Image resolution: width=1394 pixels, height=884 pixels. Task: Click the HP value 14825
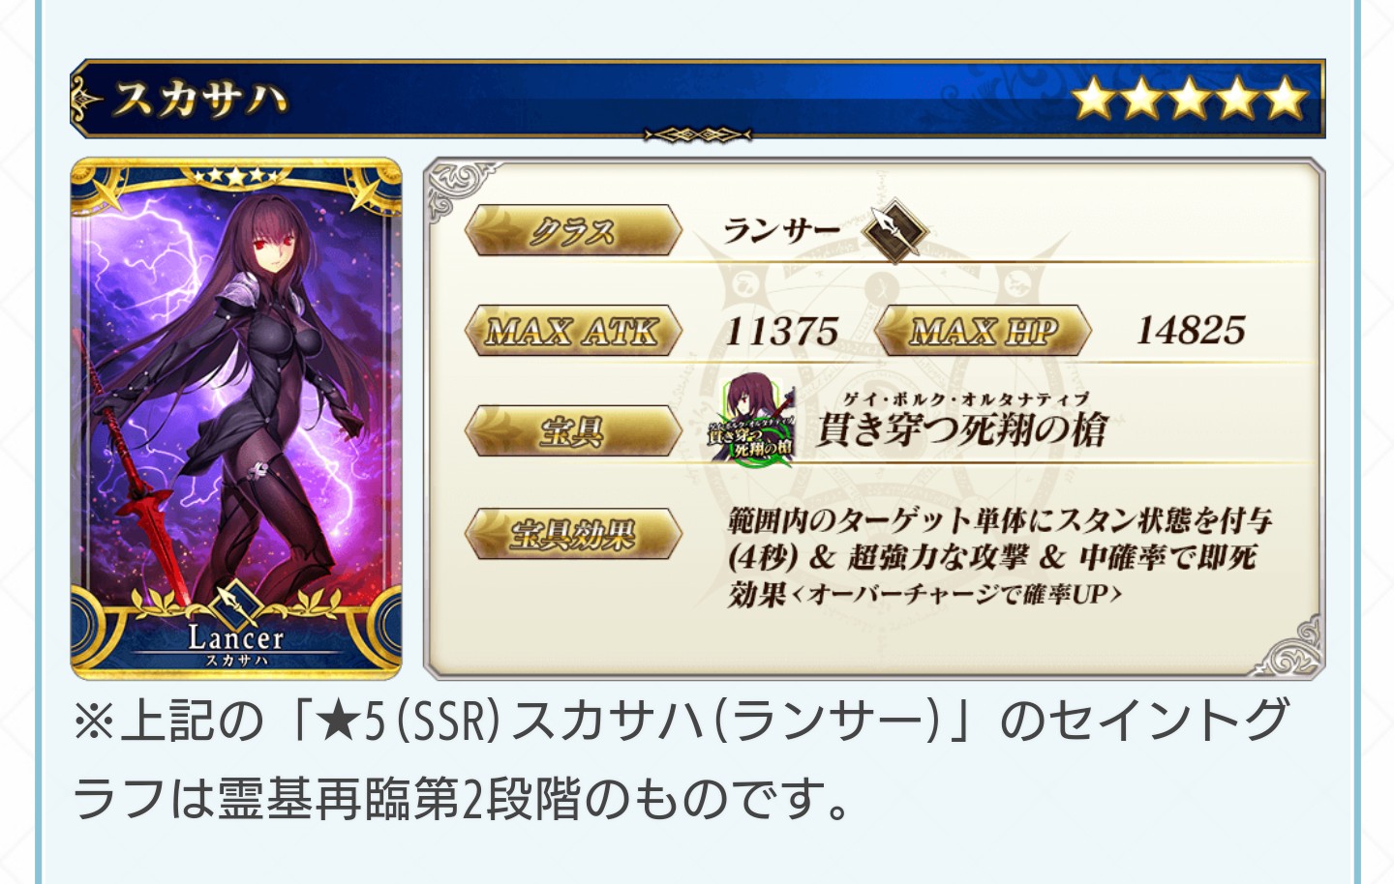(x=1191, y=331)
